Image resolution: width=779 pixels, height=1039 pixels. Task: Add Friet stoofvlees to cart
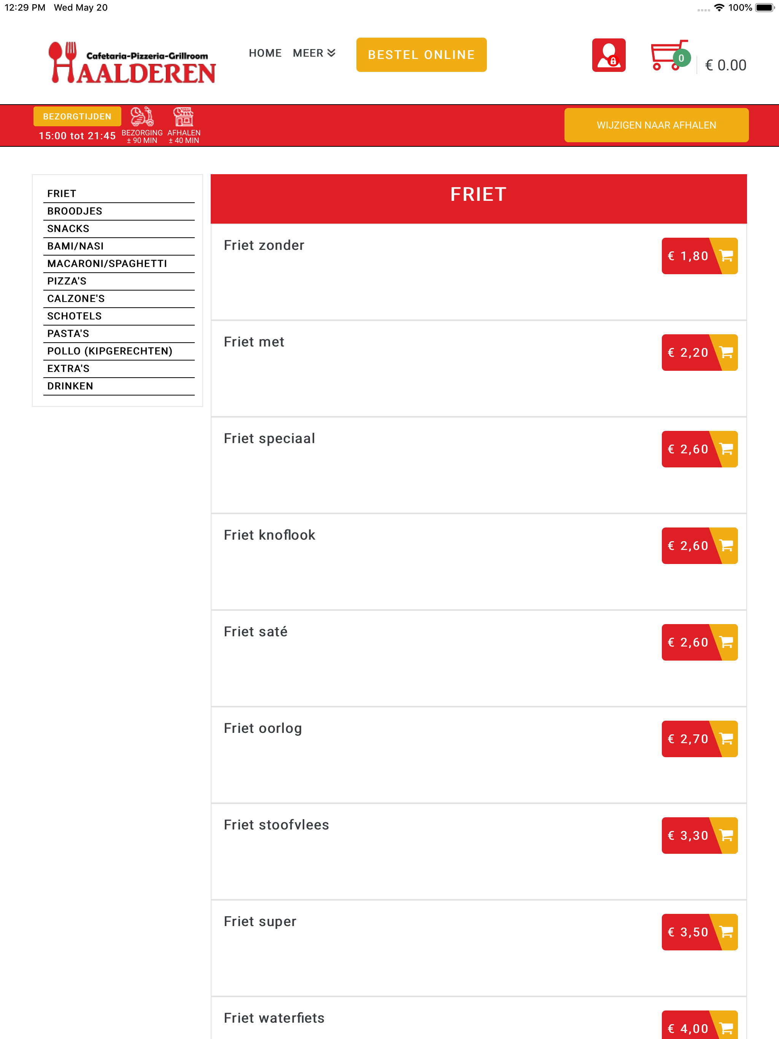[700, 836]
